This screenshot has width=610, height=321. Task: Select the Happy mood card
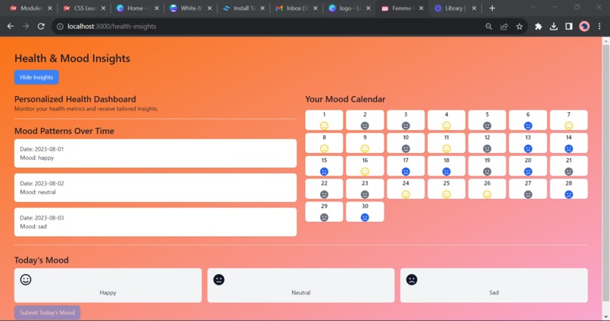click(107, 285)
